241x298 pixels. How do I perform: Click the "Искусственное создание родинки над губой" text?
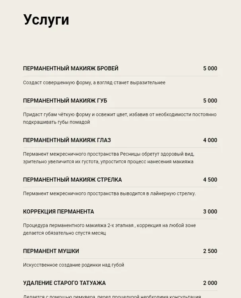pos(74,265)
